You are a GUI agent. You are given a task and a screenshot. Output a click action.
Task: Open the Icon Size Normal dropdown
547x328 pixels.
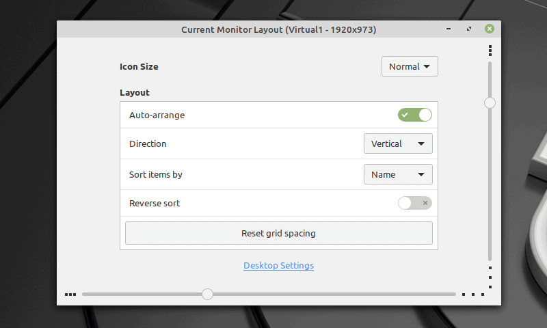(410, 66)
